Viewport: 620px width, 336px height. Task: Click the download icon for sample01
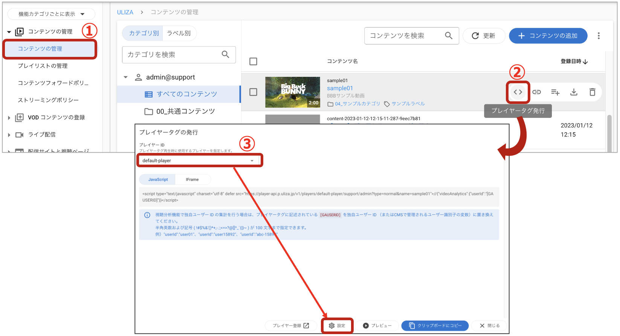pos(574,92)
